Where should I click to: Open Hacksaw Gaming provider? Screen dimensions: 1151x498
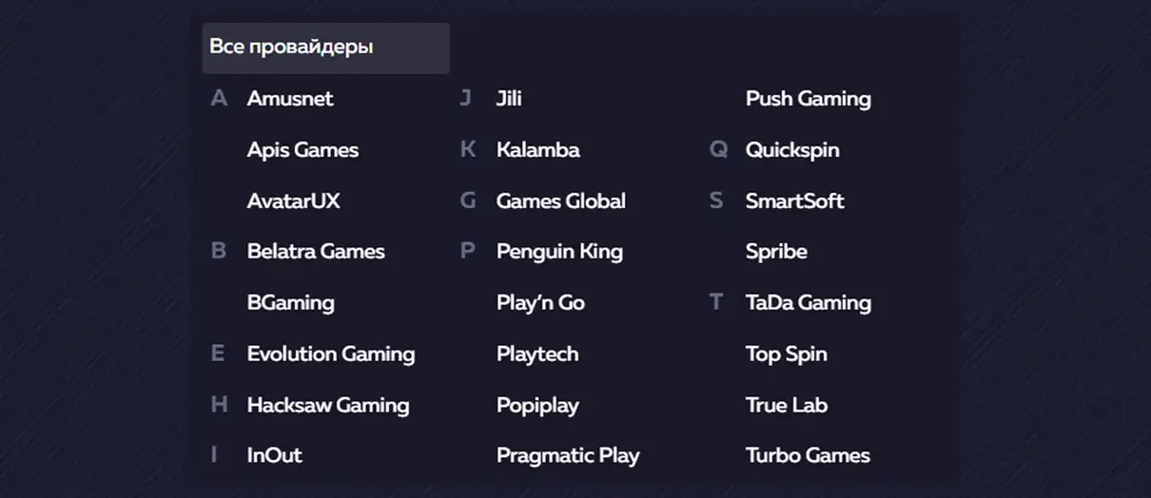coord(328,406)
